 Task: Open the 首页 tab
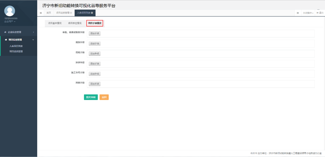pyautogui.click(x=49, y=13)
